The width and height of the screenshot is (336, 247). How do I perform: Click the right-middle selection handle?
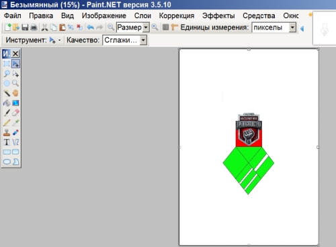319,147
